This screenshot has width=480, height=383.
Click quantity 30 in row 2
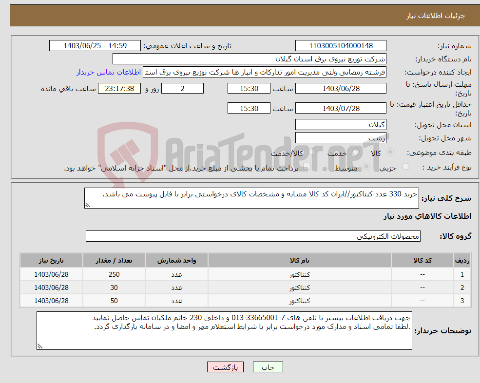coord(114,287)
